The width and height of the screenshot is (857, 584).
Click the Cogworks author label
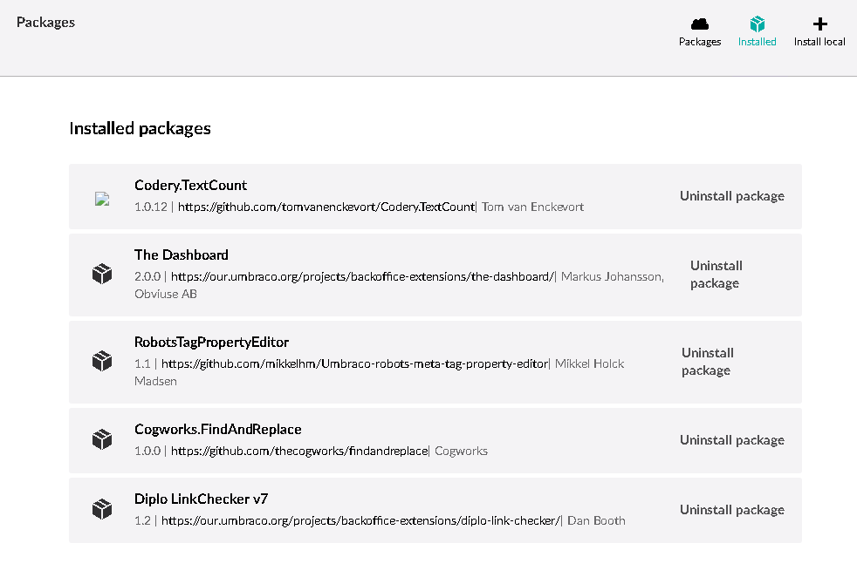462,452
